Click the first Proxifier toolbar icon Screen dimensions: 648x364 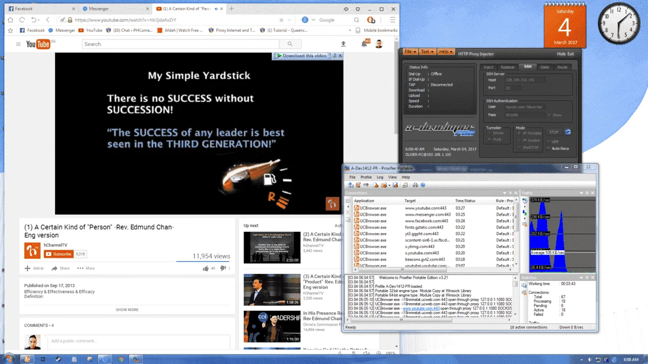point(351,185)
